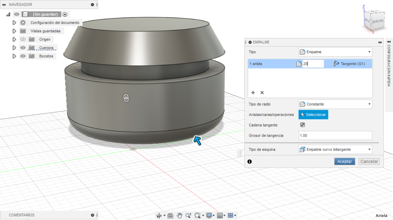Select the 1 arista row
The height and width of the screenshot is (220, 393).
point(268,64)
